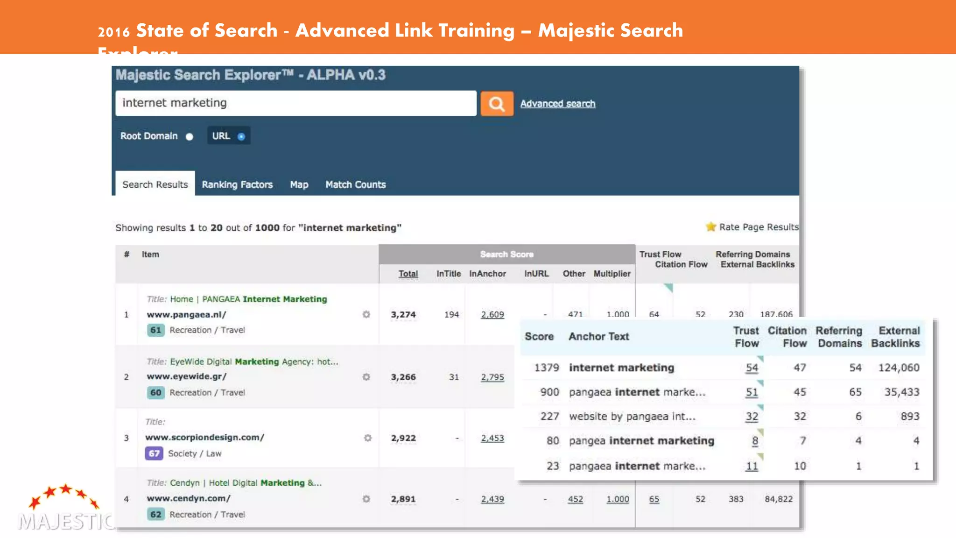Click the 60 topical trust badge
Image resolution: width=956 pixels, height=538 pixels.
[x=155, y=392]
